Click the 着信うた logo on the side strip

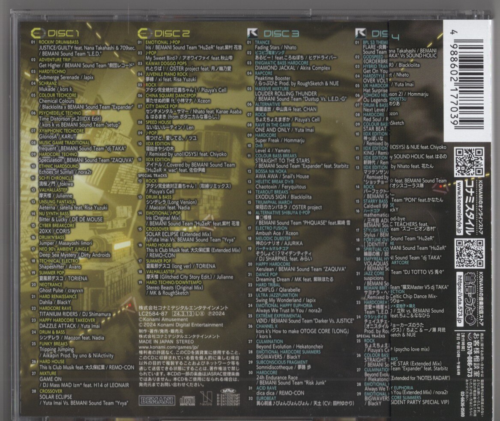[469, 299]
